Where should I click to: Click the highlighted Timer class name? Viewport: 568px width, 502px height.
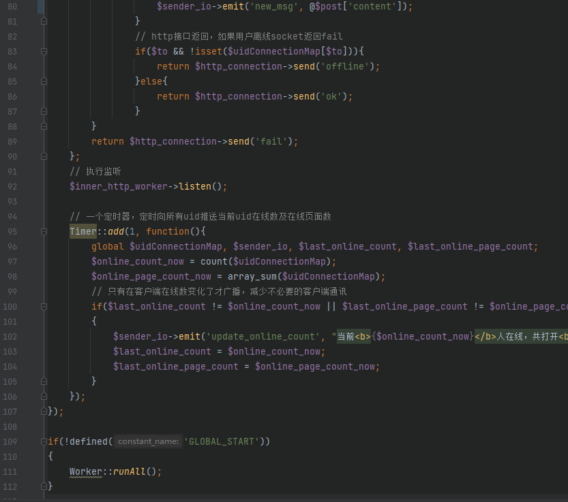pos(83,231)
